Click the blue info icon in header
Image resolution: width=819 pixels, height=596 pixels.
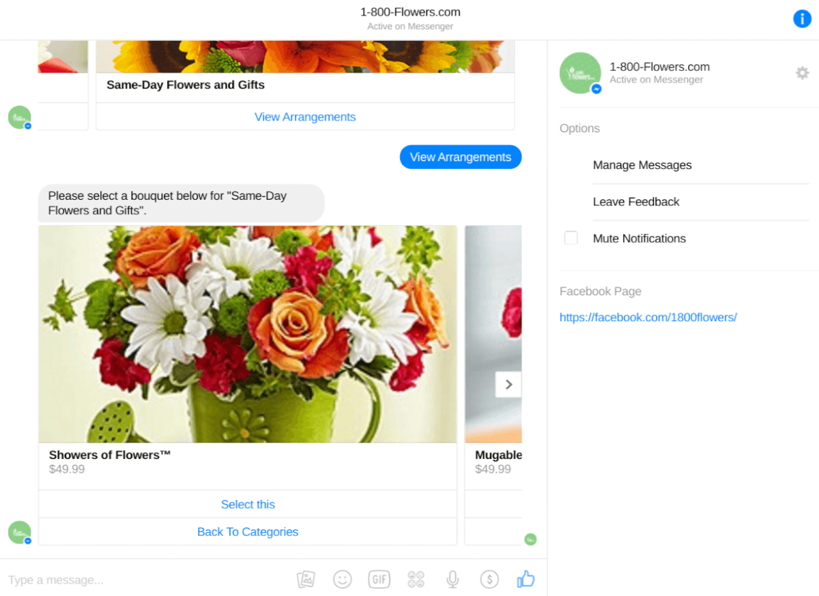802,19
